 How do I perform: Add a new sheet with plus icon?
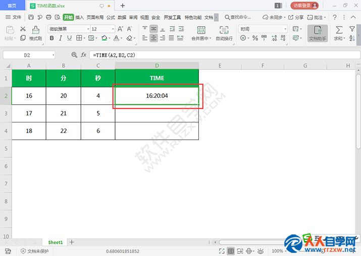(72, 242)
